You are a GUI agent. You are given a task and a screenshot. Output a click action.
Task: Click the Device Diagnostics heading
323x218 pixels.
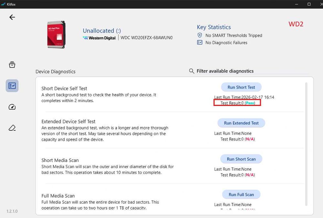(x=56, y=71)
